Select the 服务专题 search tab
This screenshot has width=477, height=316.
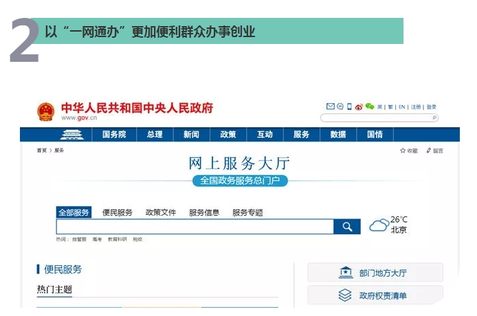tap(247, 213)
